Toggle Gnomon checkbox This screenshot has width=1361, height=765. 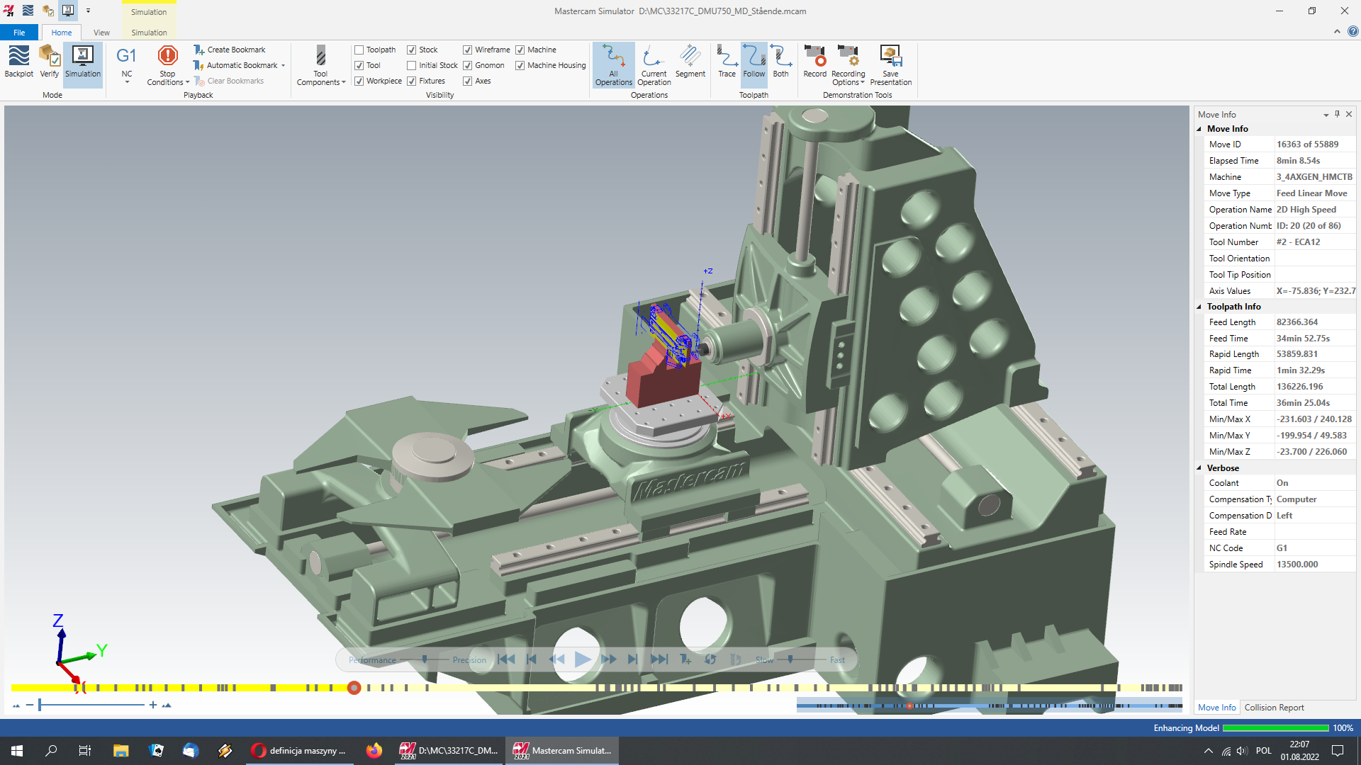point(468,65)
